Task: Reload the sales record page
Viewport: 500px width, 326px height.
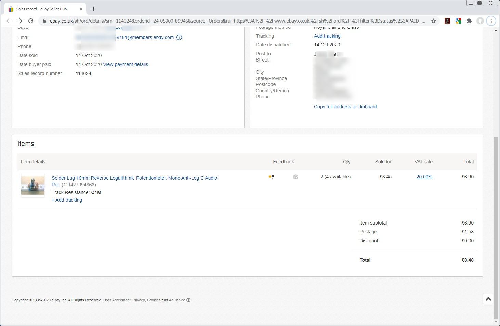Action: click(x=30, y=21)
